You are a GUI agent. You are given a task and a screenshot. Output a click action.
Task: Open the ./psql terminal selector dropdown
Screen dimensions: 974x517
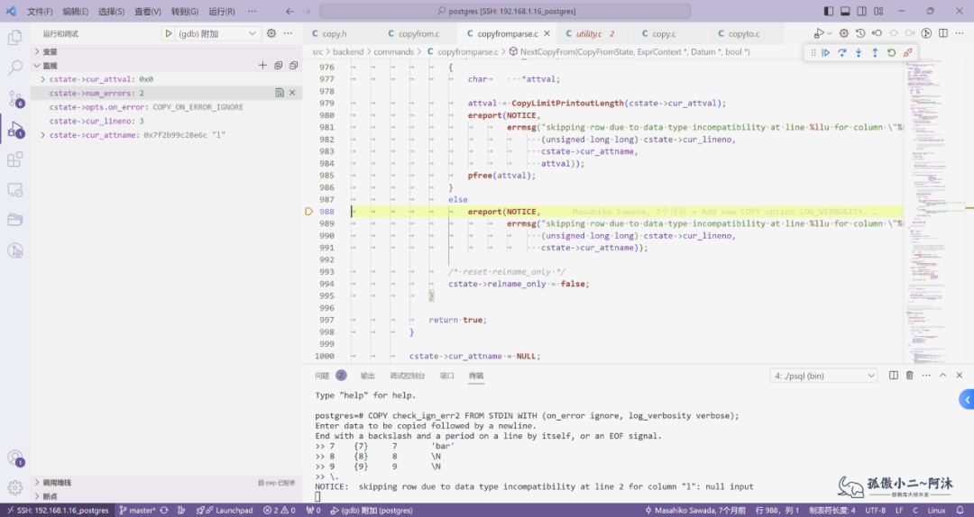(823, 376)
